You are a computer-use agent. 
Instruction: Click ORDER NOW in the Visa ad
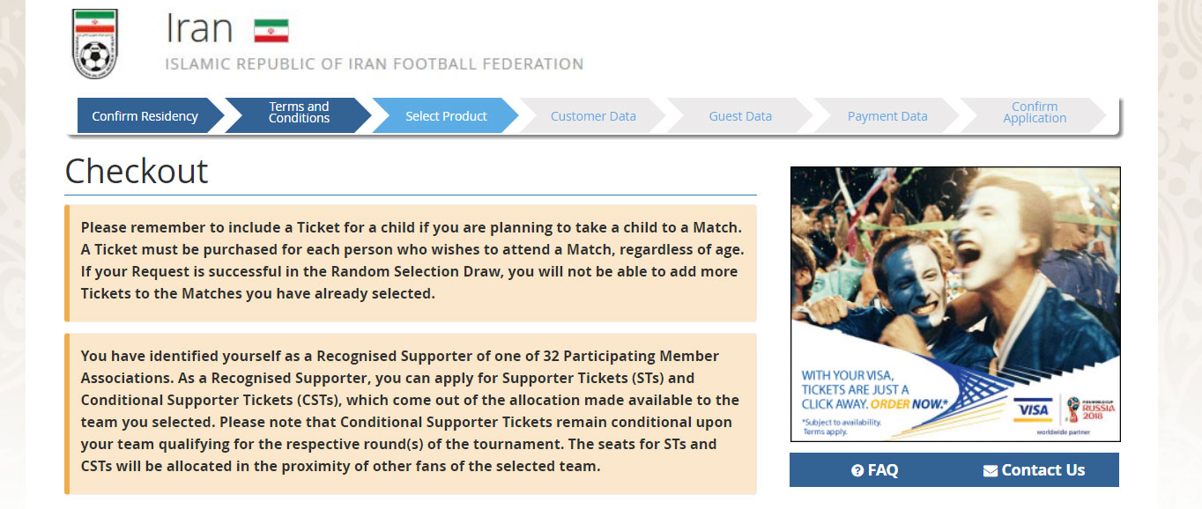(x=909, y=404)
